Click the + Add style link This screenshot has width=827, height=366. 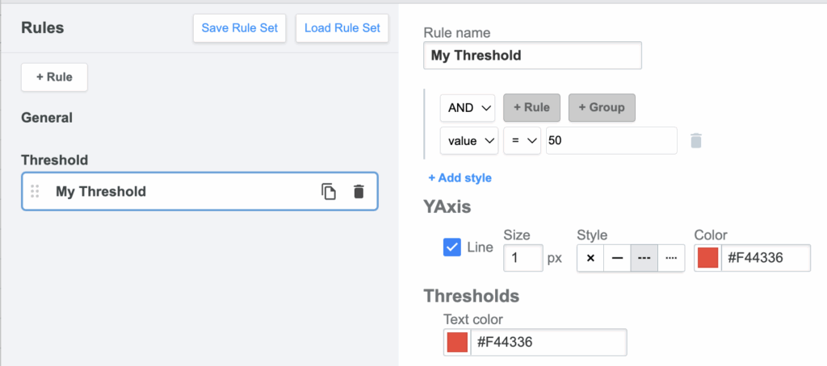point(460,178)
